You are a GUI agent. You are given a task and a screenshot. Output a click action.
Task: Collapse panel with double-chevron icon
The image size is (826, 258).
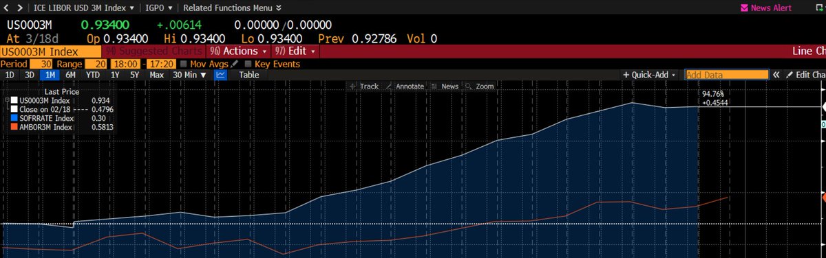(x=776, y=75)
